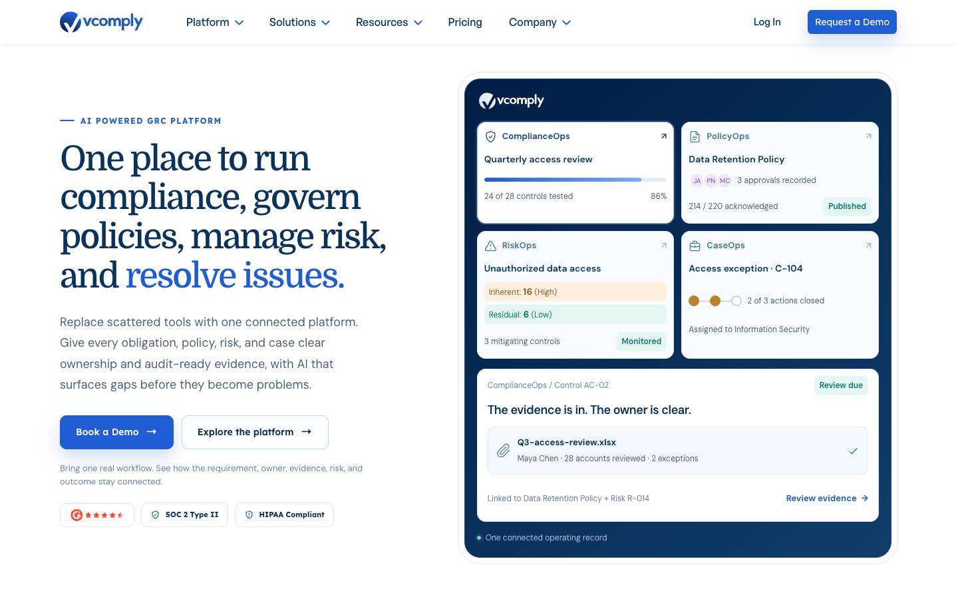Open the Resources menu label

tap(382, 22)
